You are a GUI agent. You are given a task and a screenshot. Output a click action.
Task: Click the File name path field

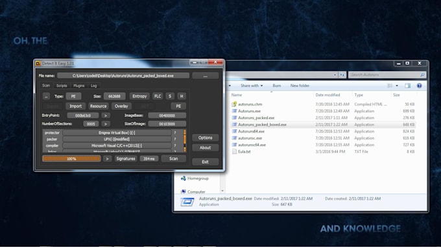[123, 76]
